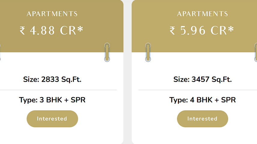Click the right-edge binder ring on the 5.96 CR card

pos(256,52)
